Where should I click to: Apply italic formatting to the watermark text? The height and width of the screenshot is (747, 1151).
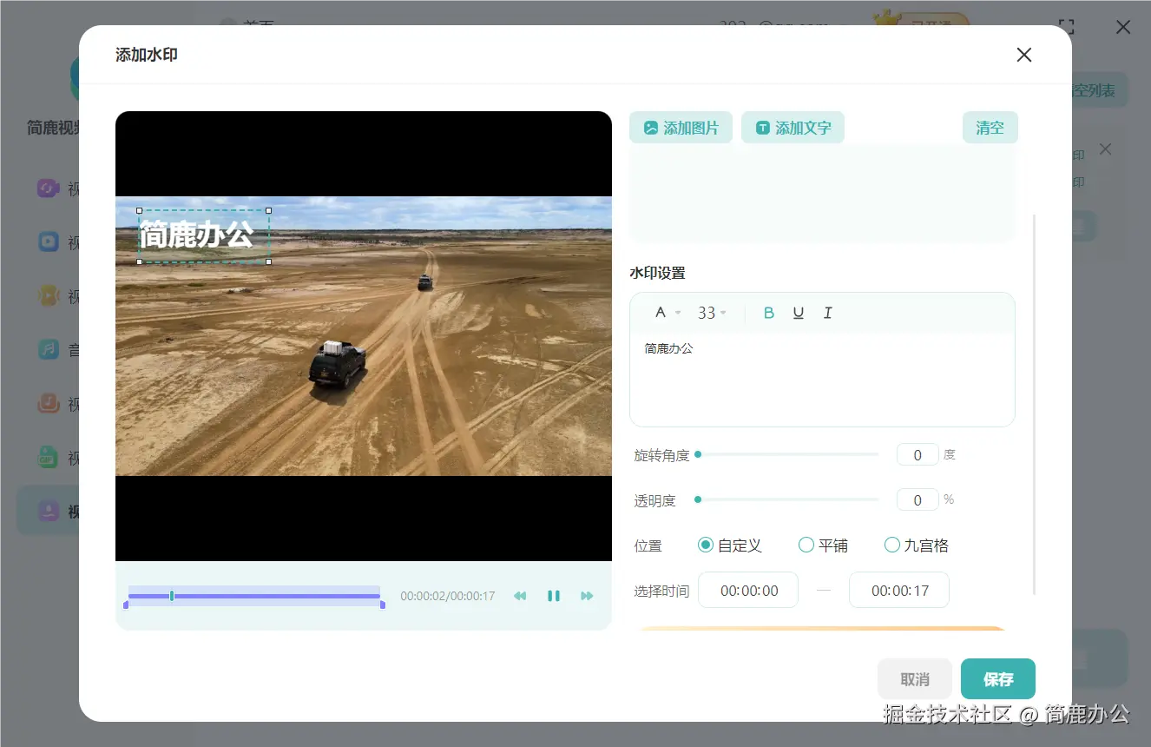click(x=827, y=312)
